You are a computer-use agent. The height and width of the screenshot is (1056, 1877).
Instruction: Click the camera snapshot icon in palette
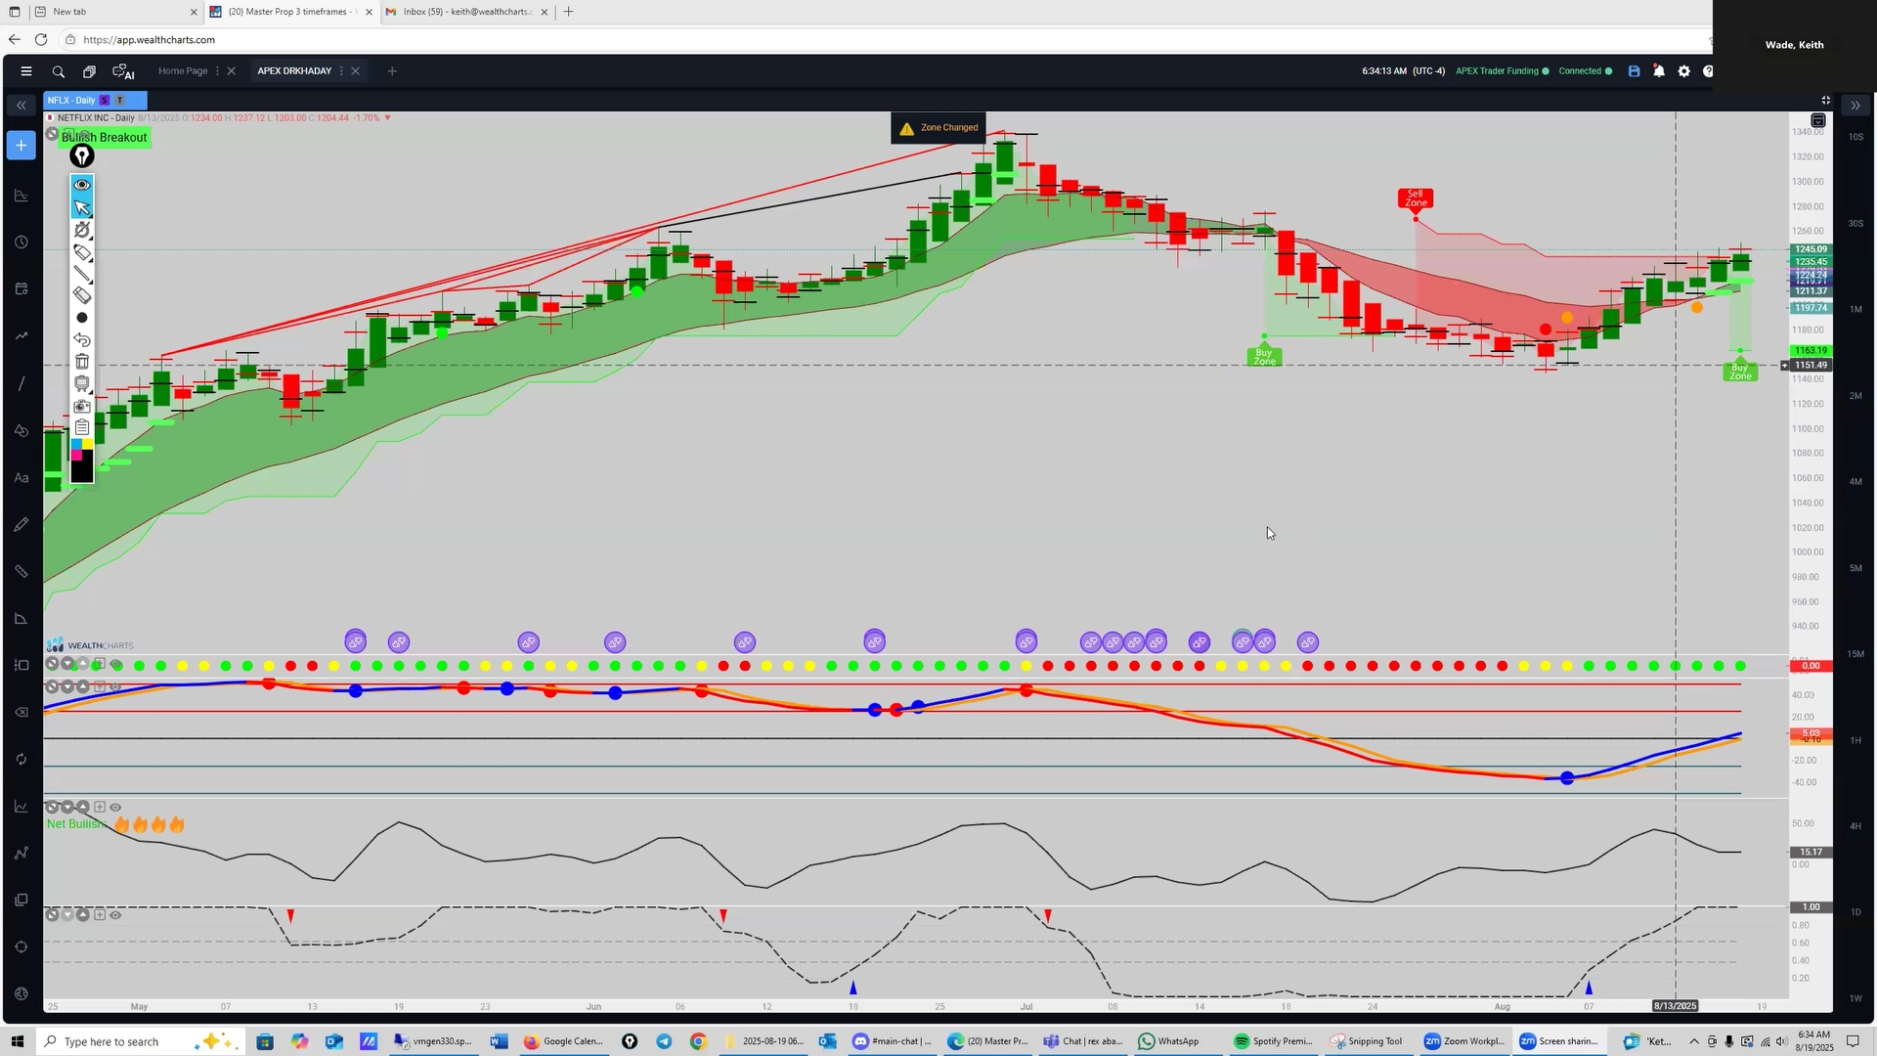pos(82,406)
